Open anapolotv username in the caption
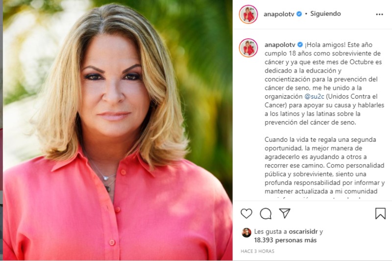The width and height of the screenshot is (392, 261). coord(280,45)
